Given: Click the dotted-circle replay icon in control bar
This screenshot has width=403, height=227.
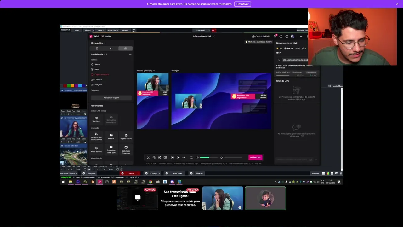Looking at the screenshot, I should 178,157.
